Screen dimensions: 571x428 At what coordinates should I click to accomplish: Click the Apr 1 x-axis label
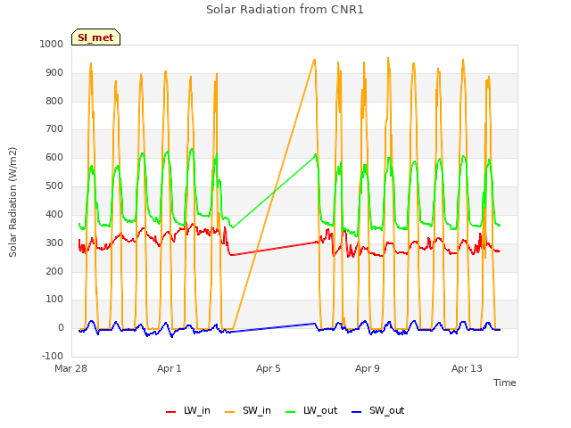point(170,368)
